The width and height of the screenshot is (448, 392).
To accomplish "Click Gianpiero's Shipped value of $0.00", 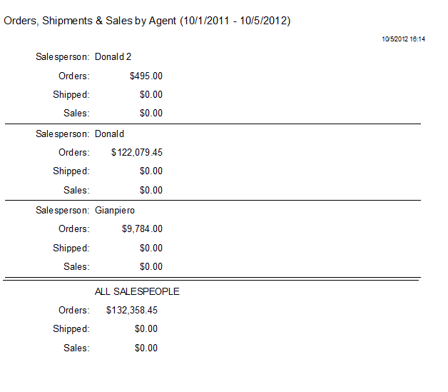I will coord(151,248).
